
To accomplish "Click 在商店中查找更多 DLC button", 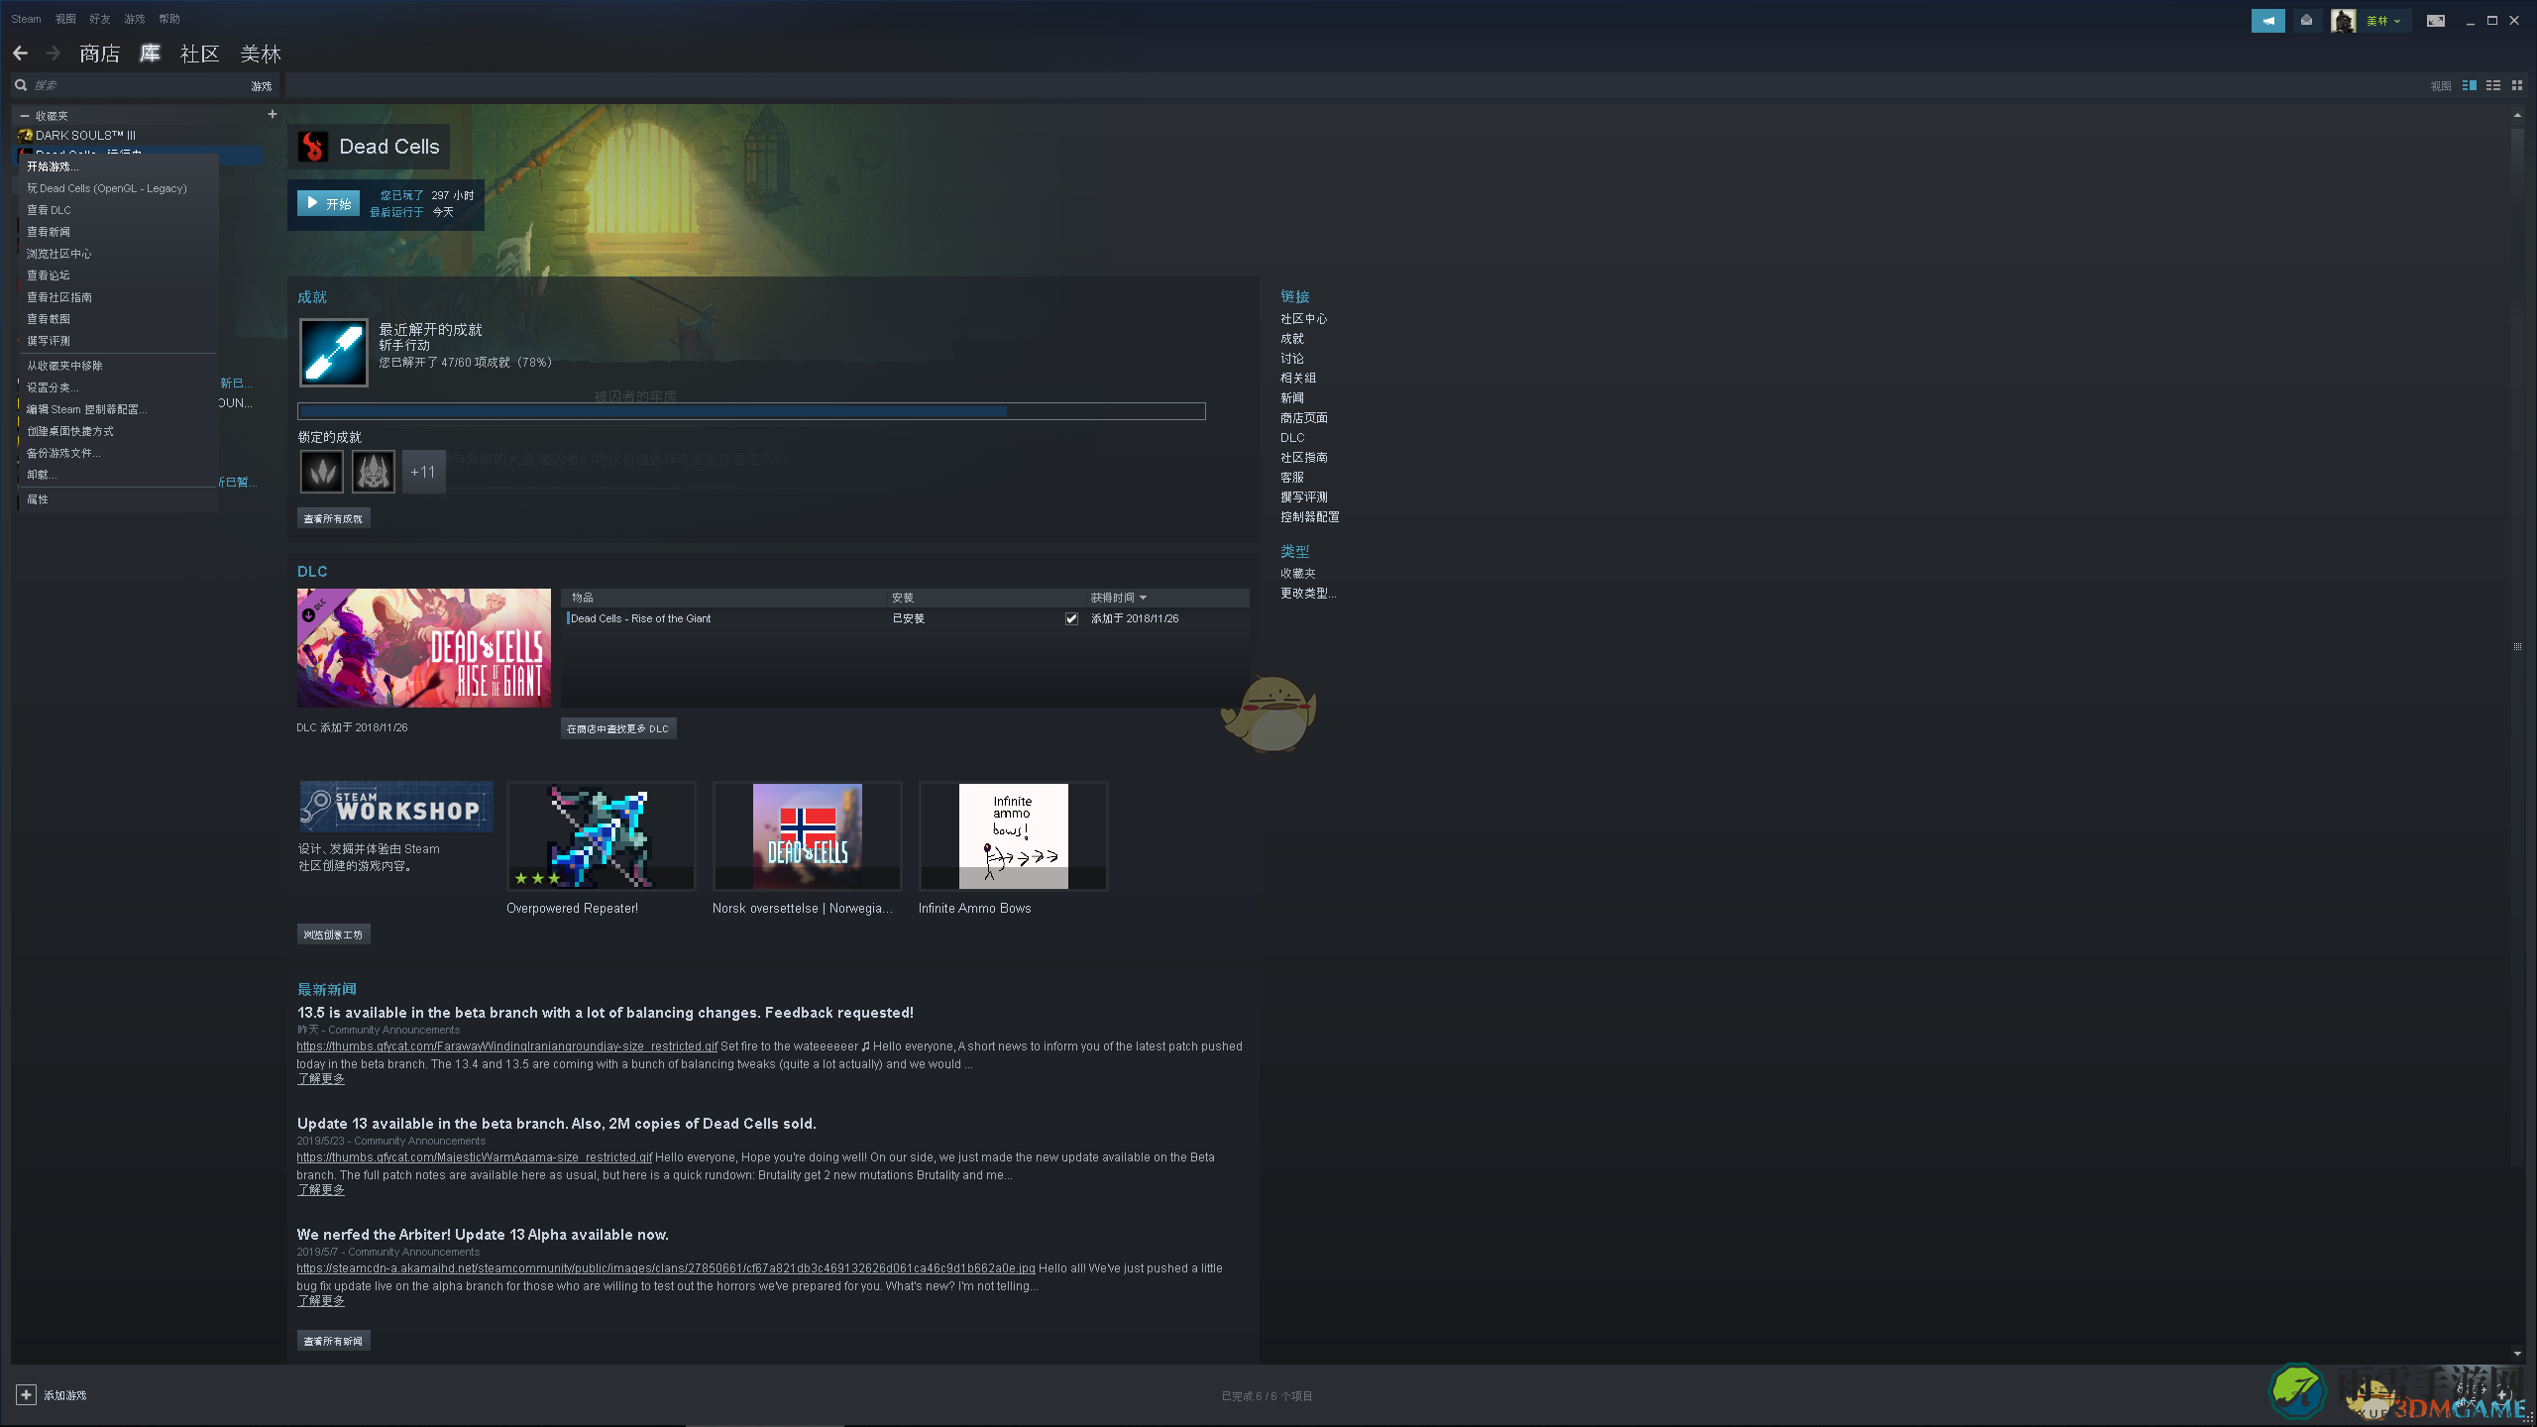I will (618, 728).
